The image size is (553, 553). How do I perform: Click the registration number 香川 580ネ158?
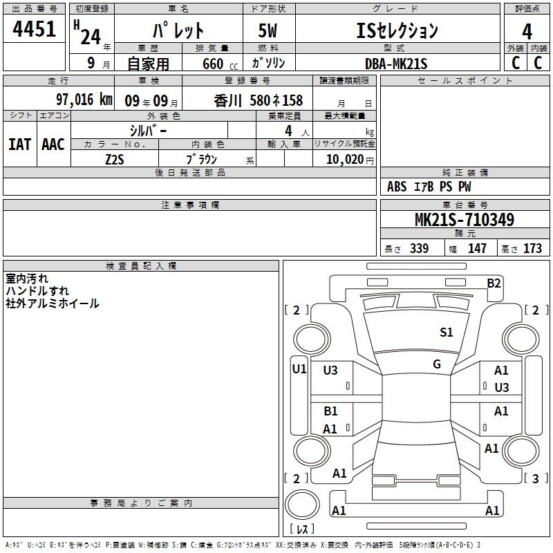(258, 100)
